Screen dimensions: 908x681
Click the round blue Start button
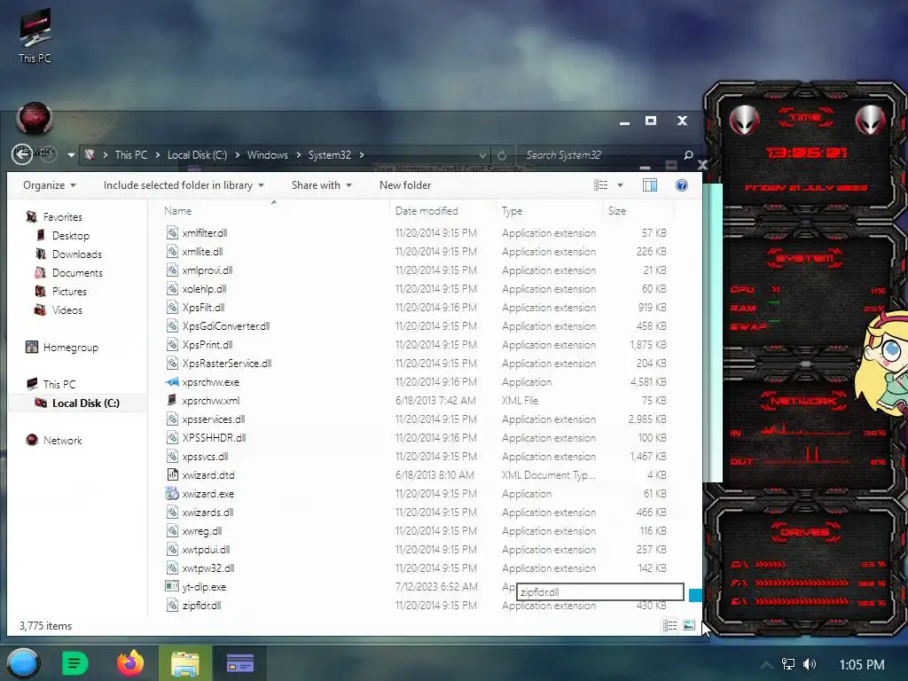tap(23, 663)
